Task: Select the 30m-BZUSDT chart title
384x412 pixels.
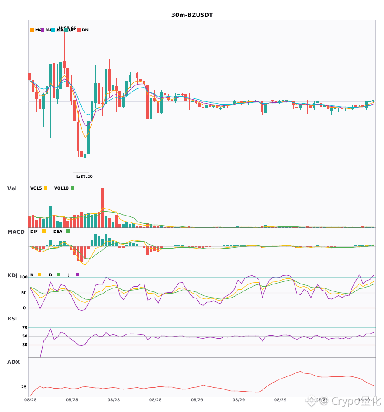Action: [192, 15]
